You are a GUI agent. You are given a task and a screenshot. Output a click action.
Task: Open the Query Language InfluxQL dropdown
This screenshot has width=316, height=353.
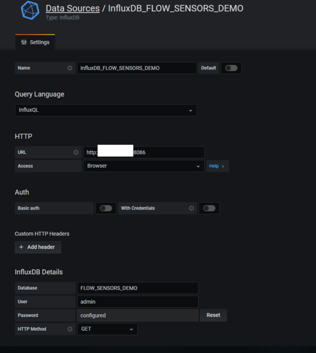coord(106,110)
